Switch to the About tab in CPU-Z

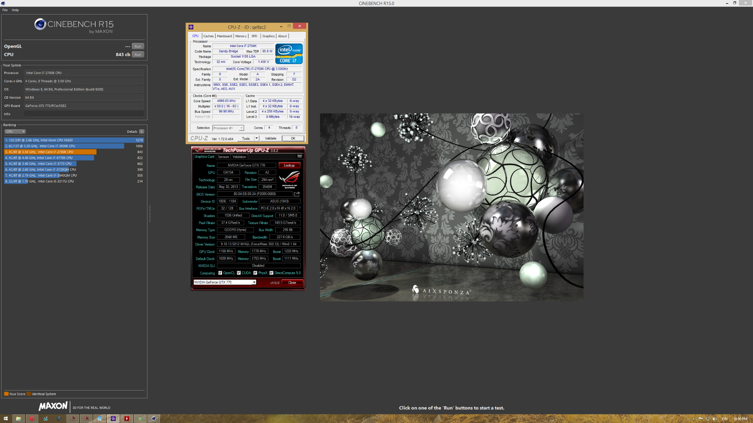[282, 36]
